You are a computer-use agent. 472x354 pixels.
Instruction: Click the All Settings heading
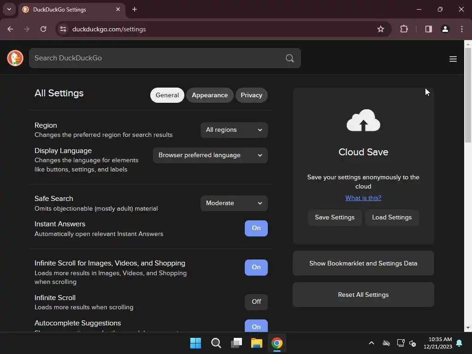tap(59, 93)
